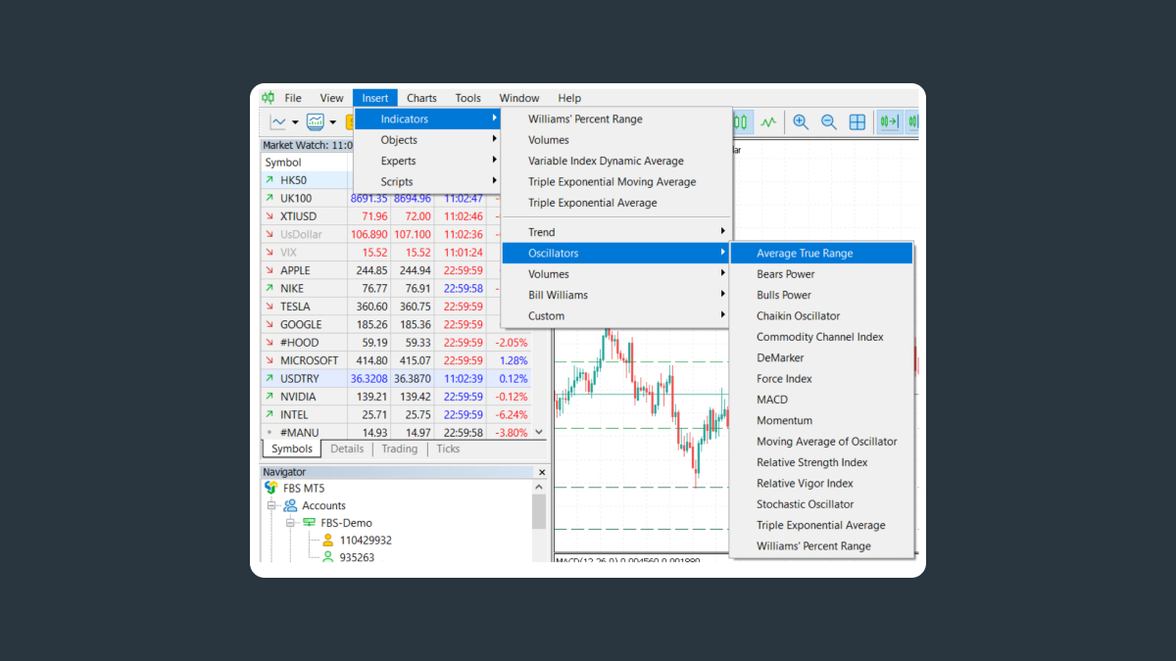This screenshot has height=661, width=1176.
Task: Select Chaikin Oscillator
Action: [x=821, y=316]
